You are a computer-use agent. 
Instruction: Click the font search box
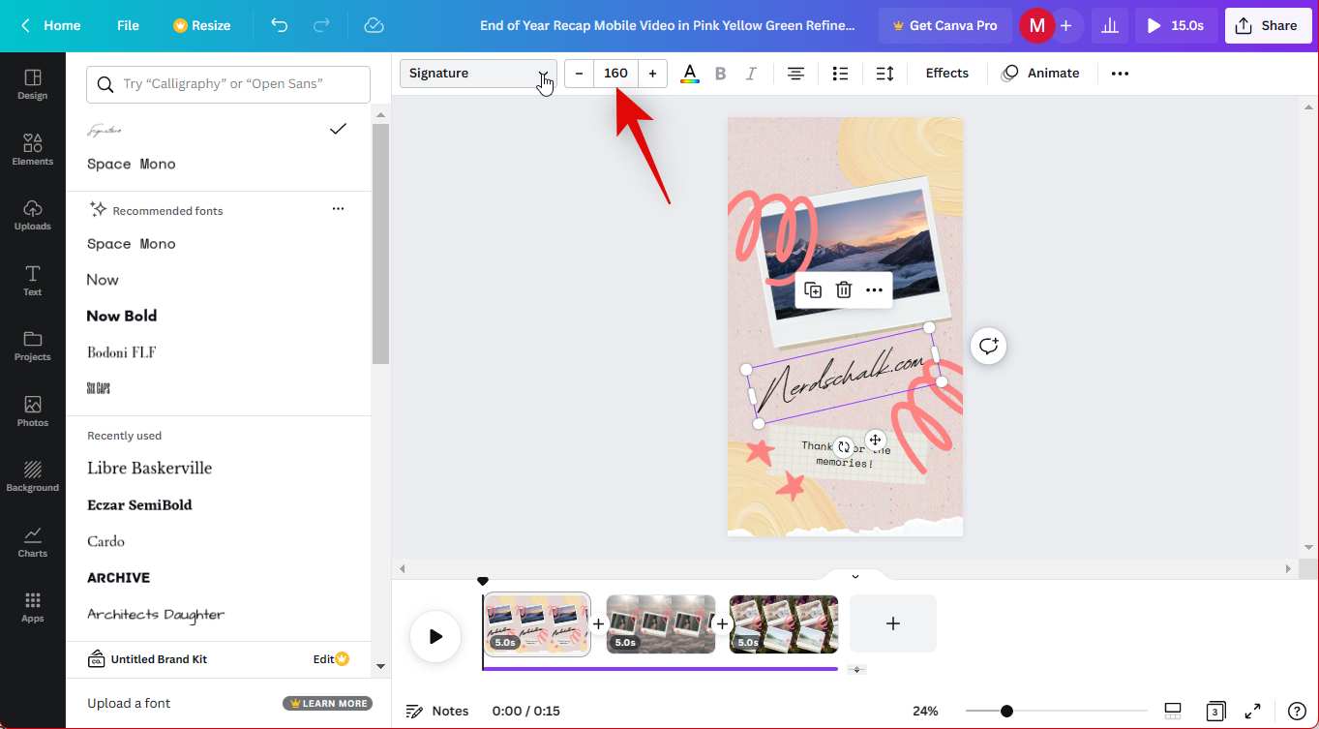[228, 84]
